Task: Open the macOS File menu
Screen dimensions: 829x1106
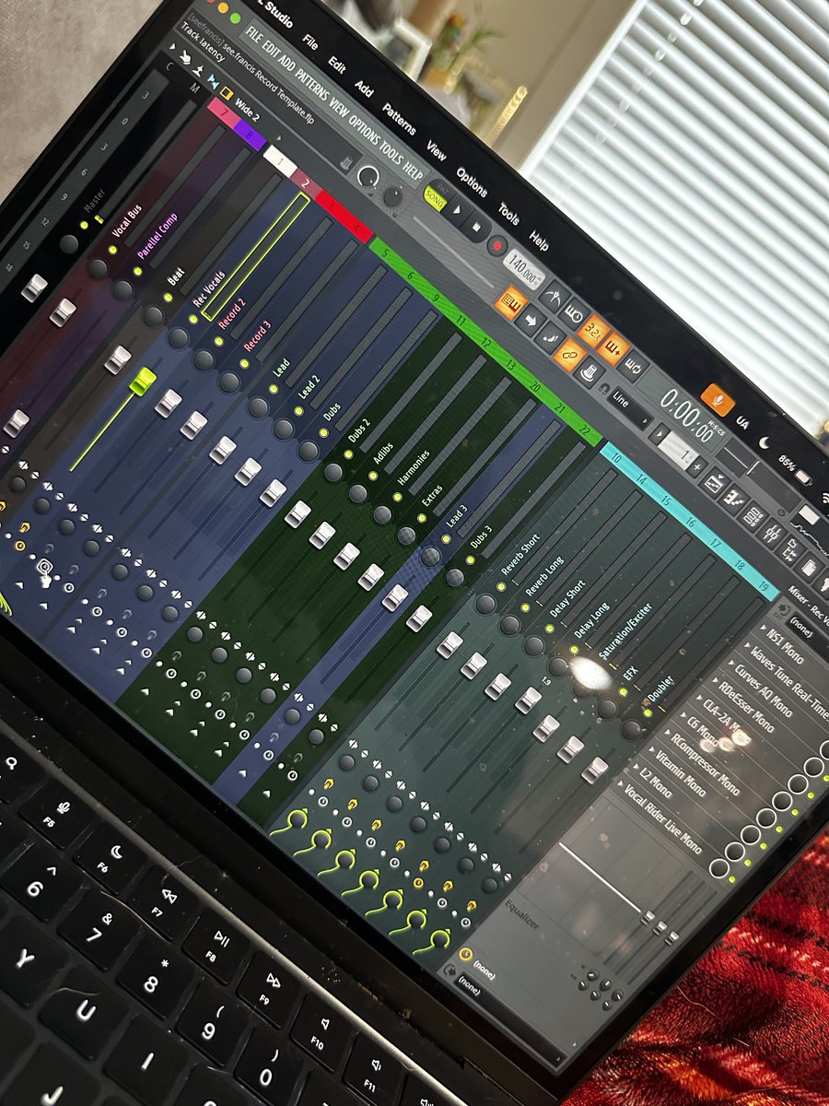Action: click(311, 42)
